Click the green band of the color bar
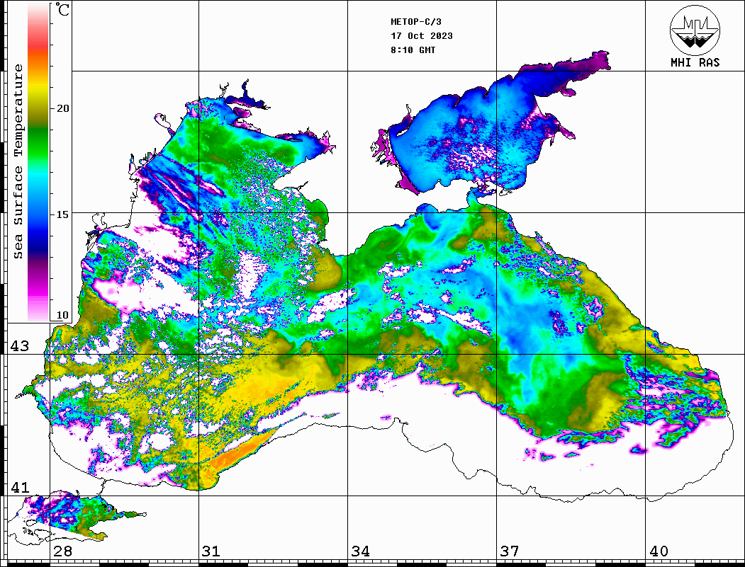The width and height of the screenshot is (745, 567). tap(38, 142)
